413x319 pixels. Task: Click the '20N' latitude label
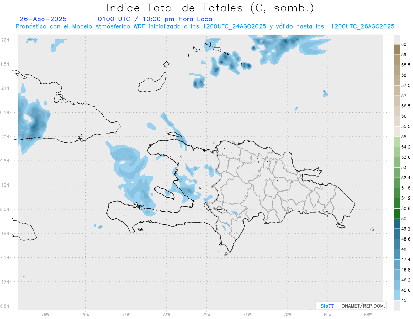[x=6, y=137]
